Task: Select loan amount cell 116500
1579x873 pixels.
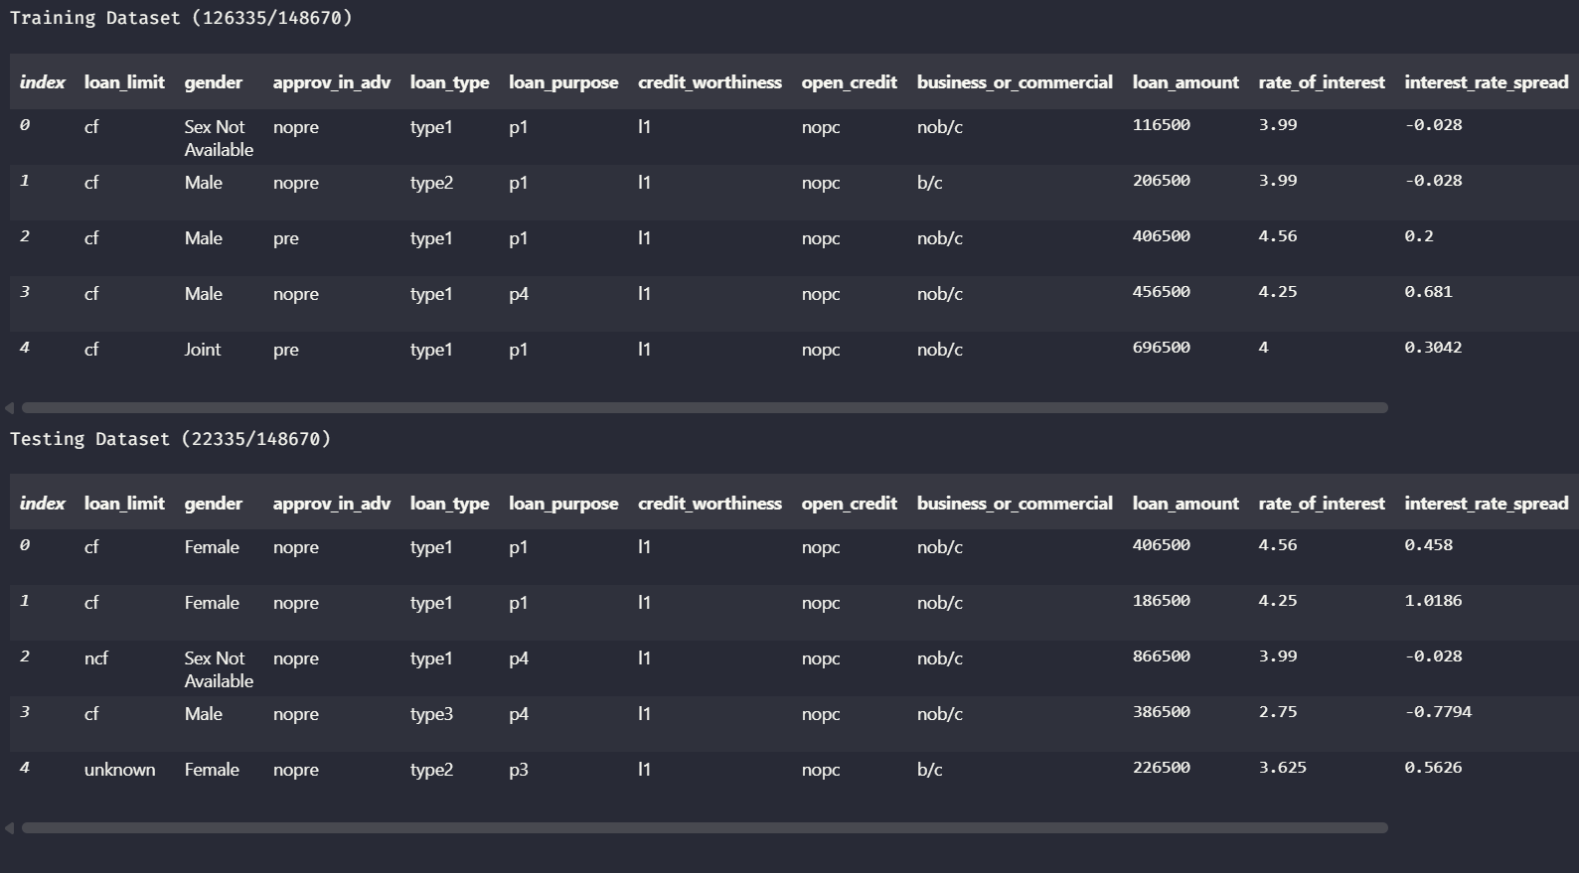Action: 1162,125
